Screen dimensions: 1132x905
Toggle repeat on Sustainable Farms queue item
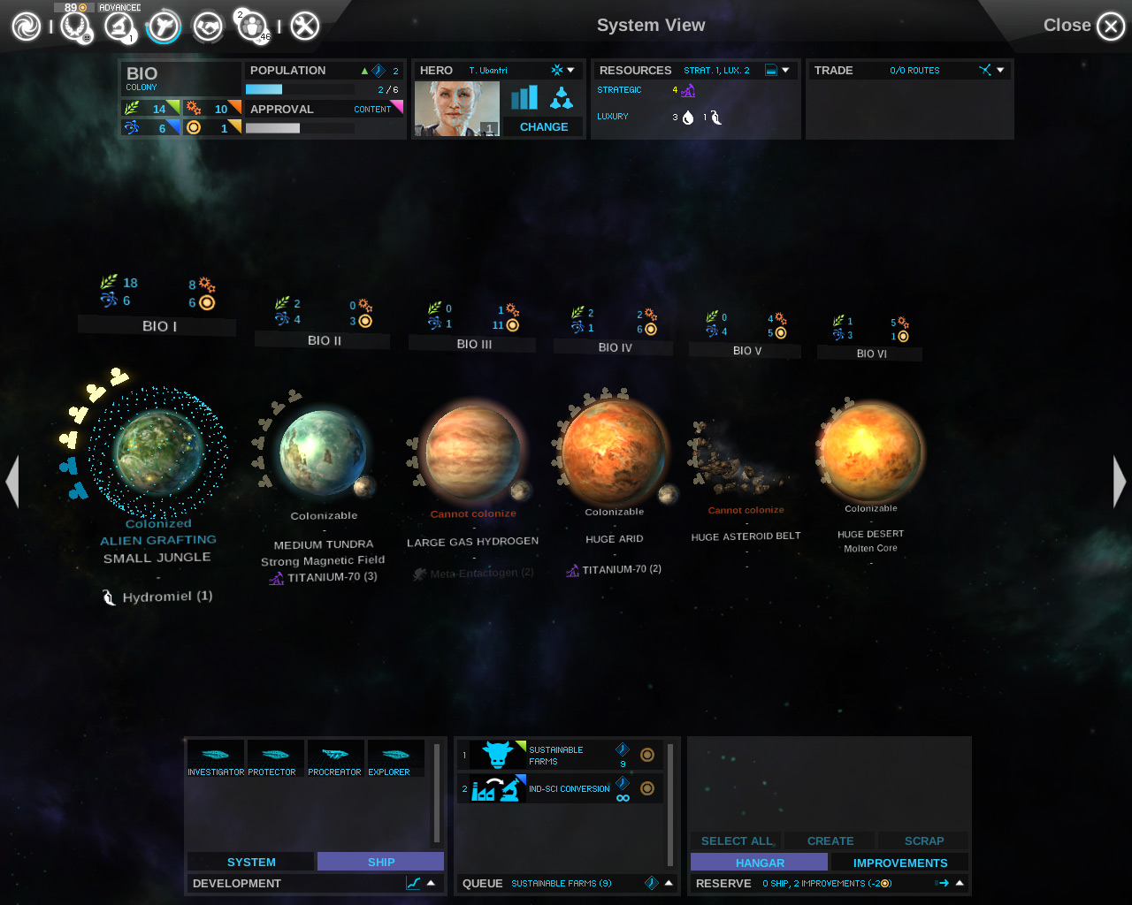[647, 755]
